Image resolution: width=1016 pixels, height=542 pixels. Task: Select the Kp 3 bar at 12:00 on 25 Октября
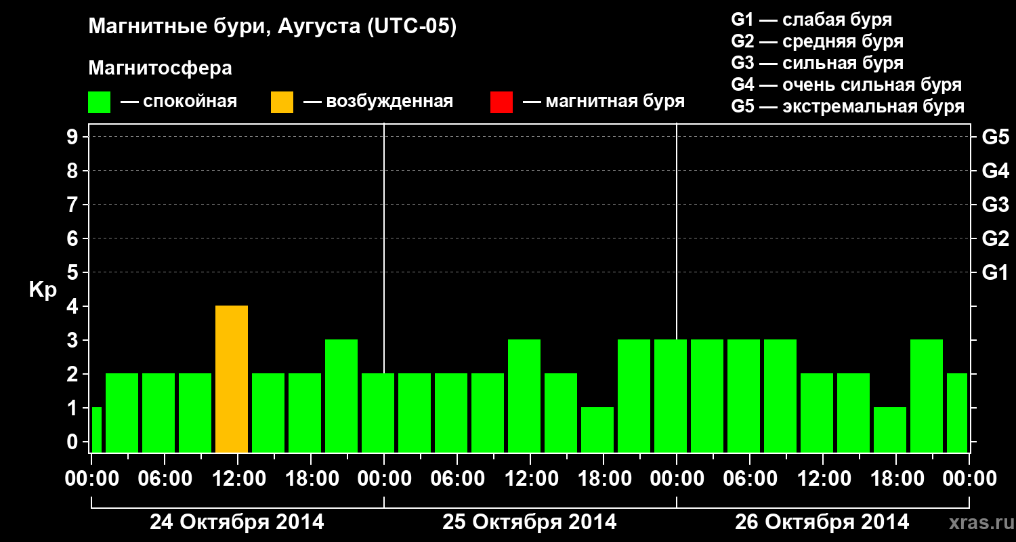tap(524, 396)
